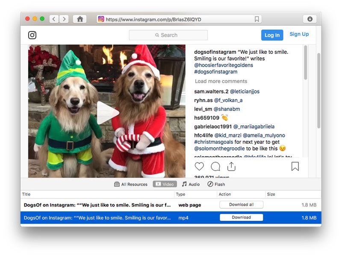Switch to the Flash tab
Image resolution: width=342 pixels, height=256 pixels.
(x=216, y=184)
